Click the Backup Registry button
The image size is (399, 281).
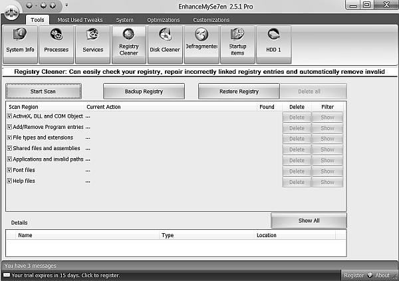[144, 91]
